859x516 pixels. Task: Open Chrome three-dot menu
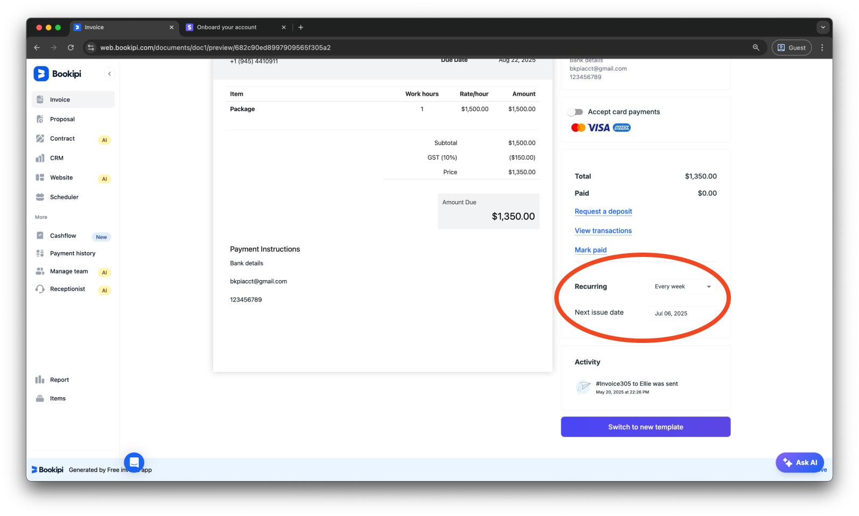[x=822, y=47]
